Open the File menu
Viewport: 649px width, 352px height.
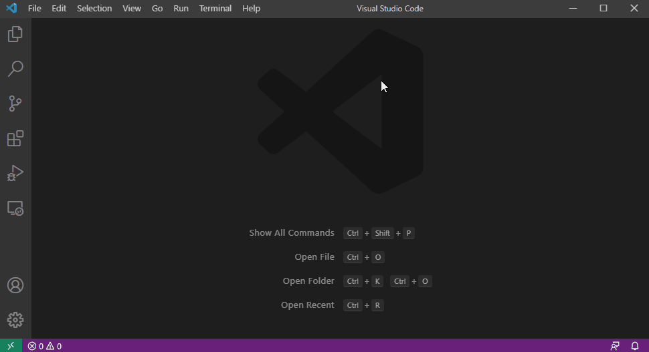coord(34,8)
